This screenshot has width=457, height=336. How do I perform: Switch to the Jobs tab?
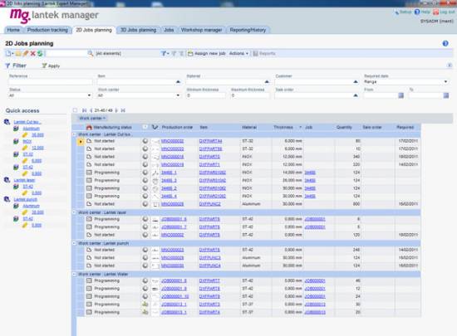click(169, 30)
